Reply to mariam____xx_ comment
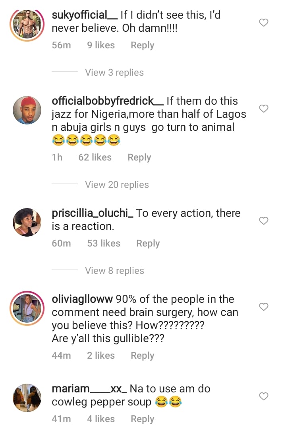The image size is (286, 434). pos(142,419)
